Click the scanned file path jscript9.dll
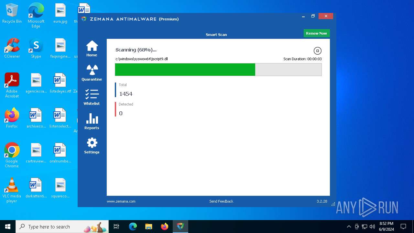Viewport: 414px width, 233px height. click(x=142, y=59)
